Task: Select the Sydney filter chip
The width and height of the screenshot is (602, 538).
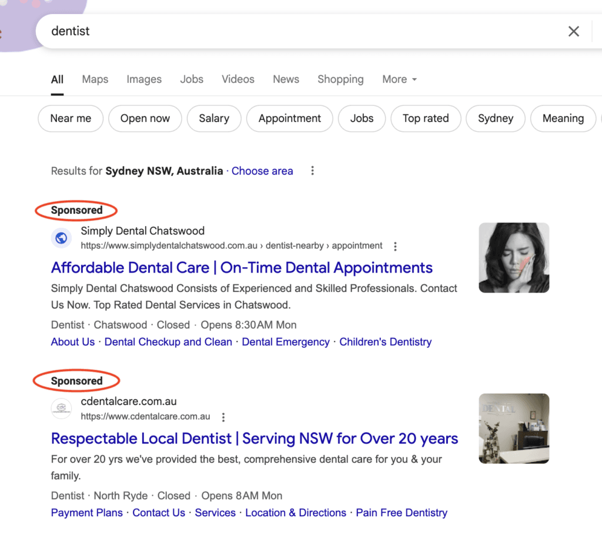Action: [496, 118]
